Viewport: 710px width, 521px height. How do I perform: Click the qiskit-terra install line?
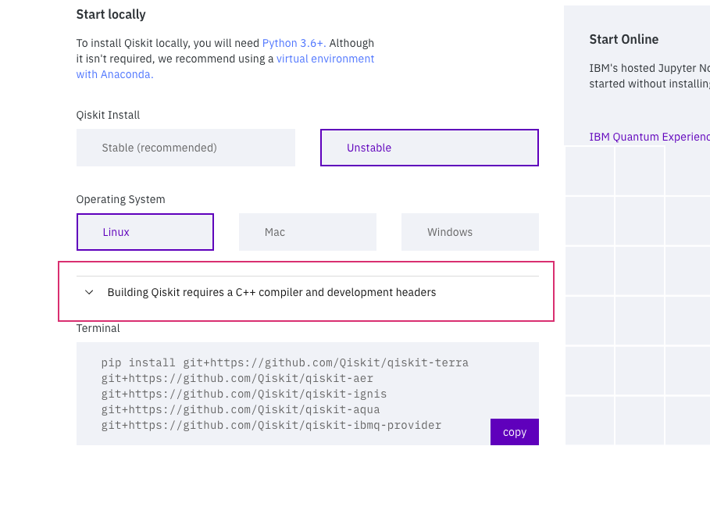click(x=284, y=362)
